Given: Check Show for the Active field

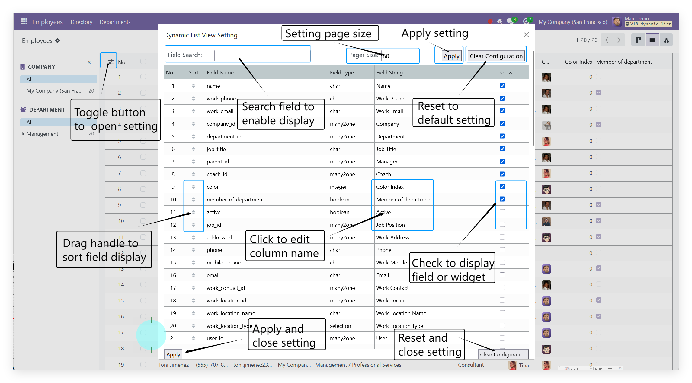Looking at the screenshot, I should coord(502,212).
